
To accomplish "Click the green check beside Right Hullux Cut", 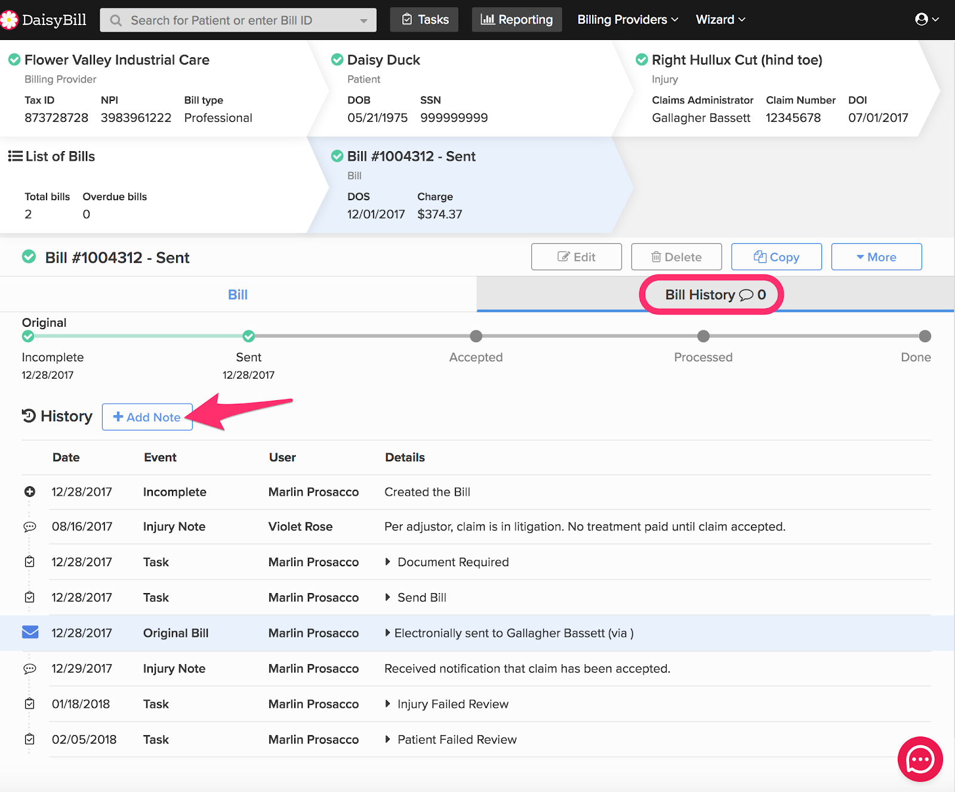I will [x=642, y=60].
